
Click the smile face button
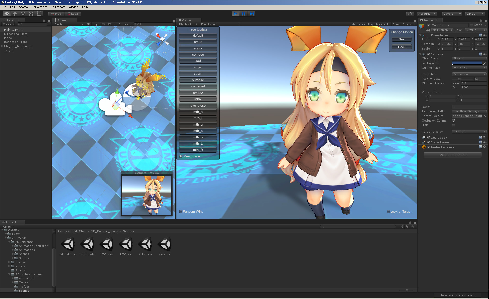[x=198, y=42]
